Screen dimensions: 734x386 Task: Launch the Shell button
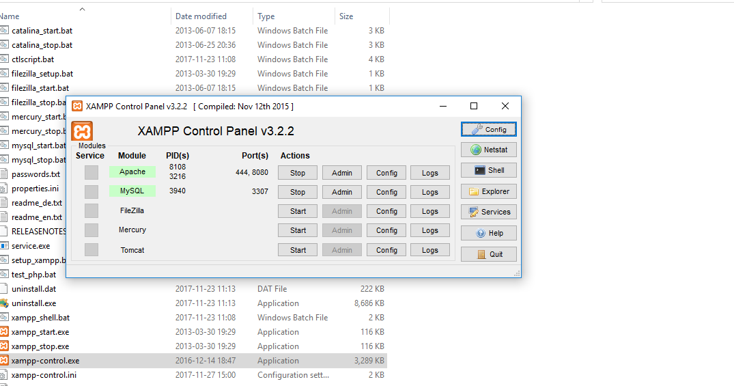pyautogui.click(x=489, y=171)
